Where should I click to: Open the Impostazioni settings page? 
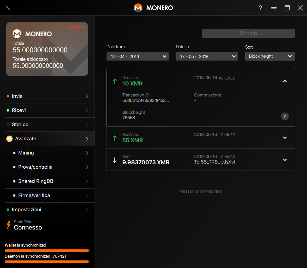point(50,210)
